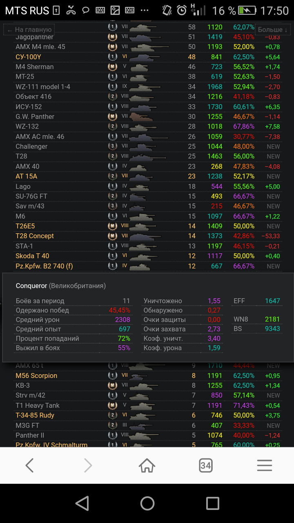Open the tabs counter showing 34

206,465
